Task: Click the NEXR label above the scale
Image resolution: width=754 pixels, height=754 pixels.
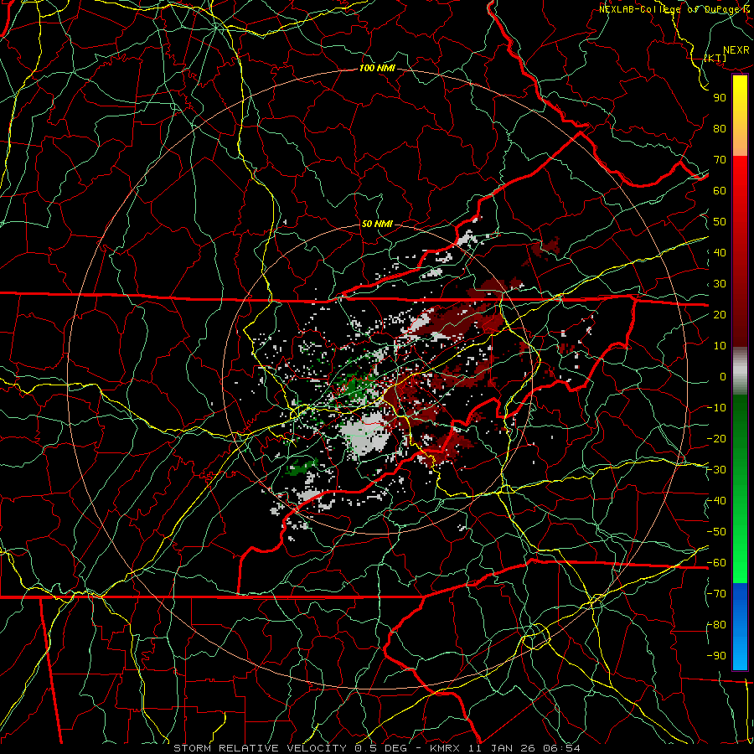Action: tap(736, 50)
